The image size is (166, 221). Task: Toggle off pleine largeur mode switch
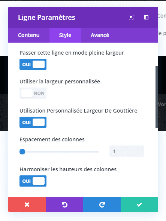click(x=33, y=64)
